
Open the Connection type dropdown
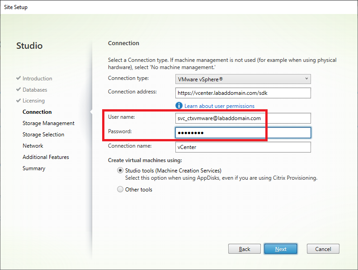coord(243,79)
